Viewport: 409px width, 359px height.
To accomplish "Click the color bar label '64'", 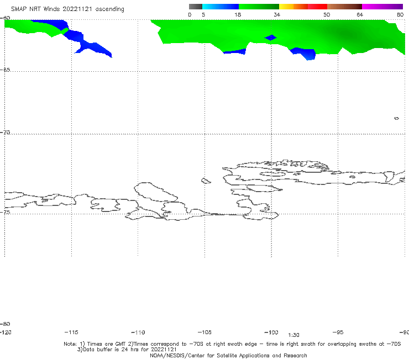I will [360, 14].
